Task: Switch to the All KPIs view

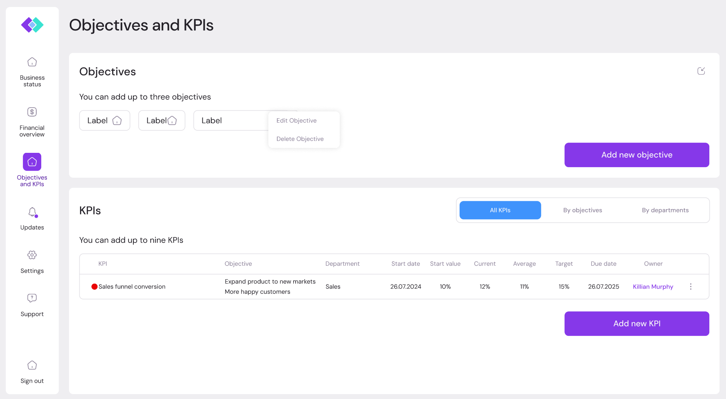Action: tap(500, 210)
